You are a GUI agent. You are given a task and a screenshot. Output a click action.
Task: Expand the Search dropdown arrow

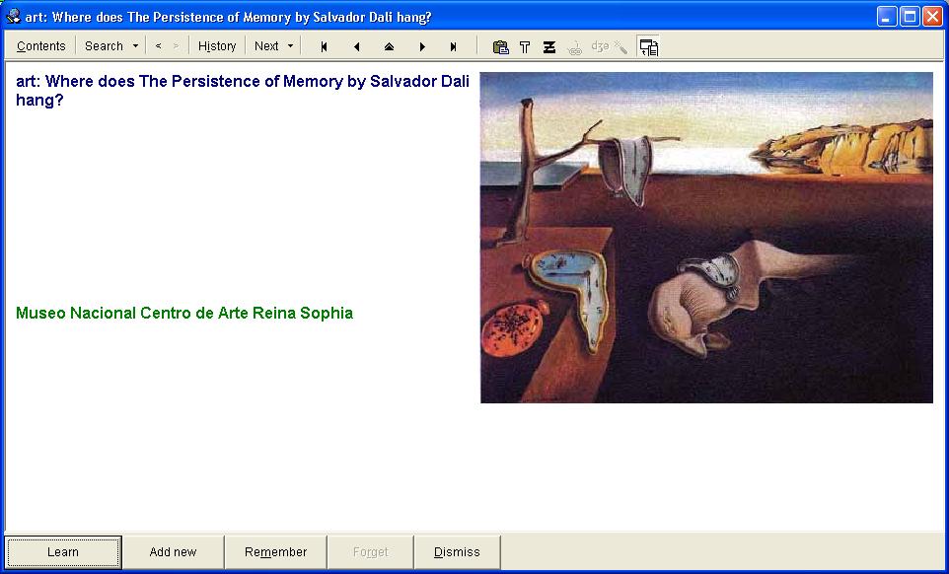(135, 46)
